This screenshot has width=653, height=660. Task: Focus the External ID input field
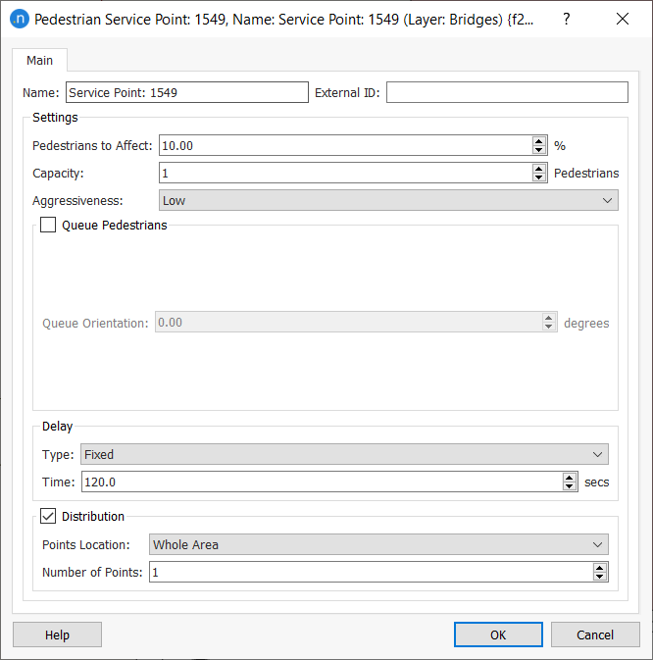507,92
